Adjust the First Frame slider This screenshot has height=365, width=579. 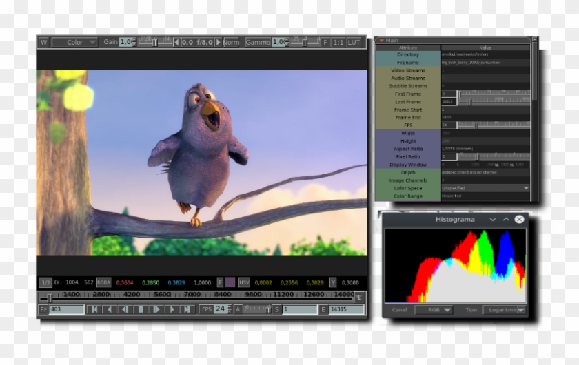point(494,94)
